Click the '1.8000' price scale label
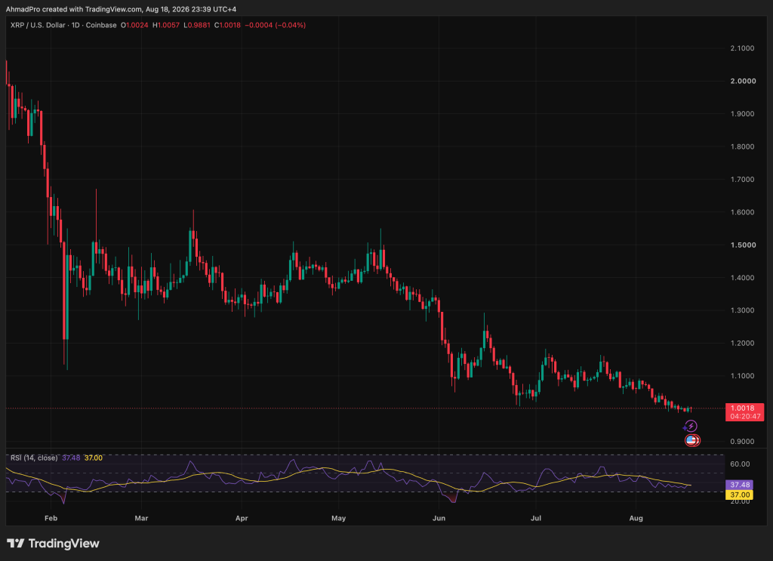 click(x=742, y=146)
